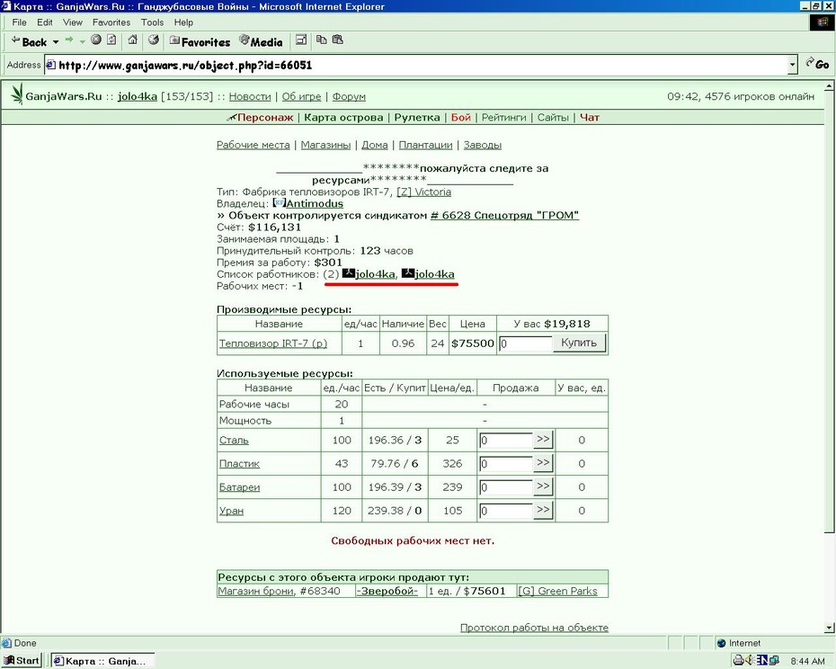The height and width of the screenshot is (669, 836).
Task: Click the Copy icon in toolbar
Action: (x=322, y=40)
